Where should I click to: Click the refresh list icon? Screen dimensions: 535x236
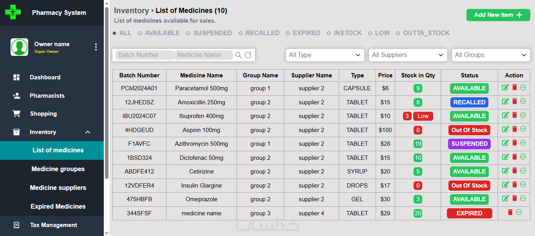[x=248, y=55]
